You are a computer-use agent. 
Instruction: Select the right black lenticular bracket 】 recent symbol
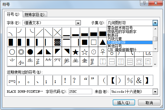[x=148, y=80]
